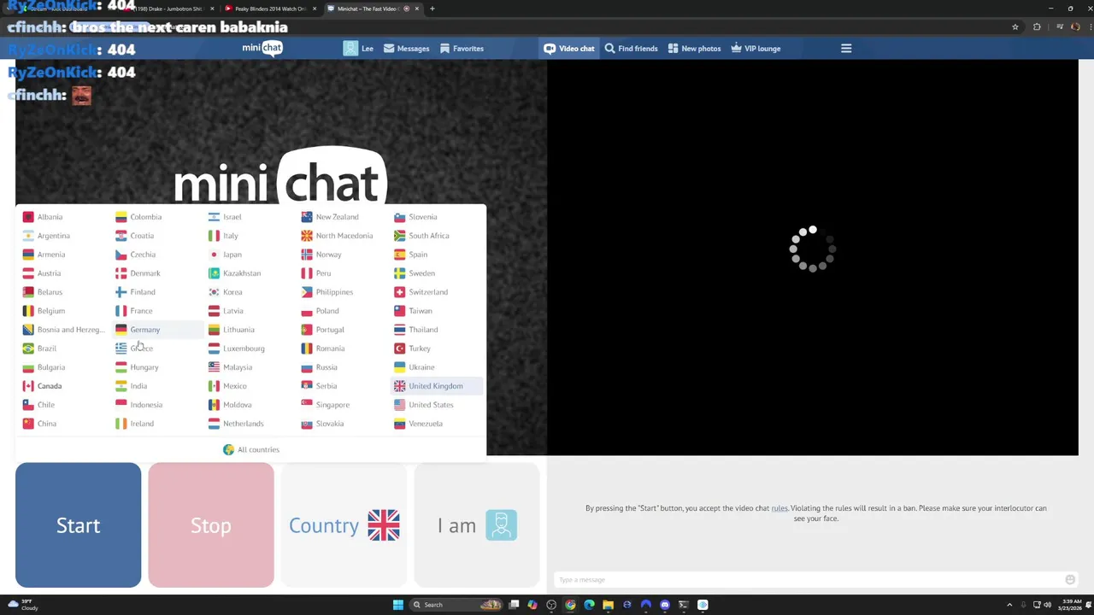Click the globe icon beside All countries
Image resolution: width=1094 pixels, height=615 pixels.
228,449
